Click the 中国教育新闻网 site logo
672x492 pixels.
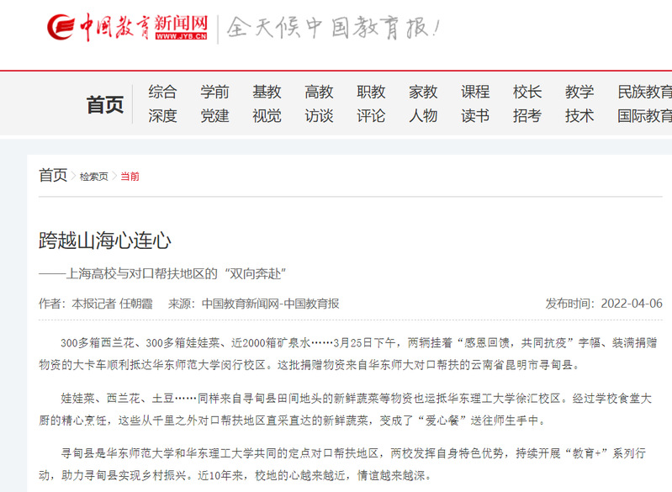point(126,29)
